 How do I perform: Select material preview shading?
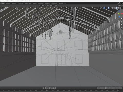point(119,8)
